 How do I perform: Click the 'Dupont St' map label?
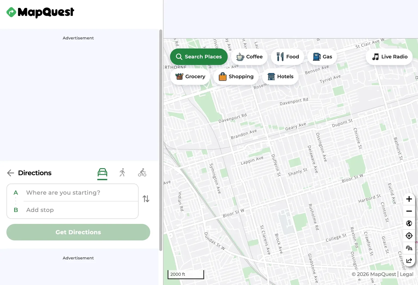coord(342,123)
